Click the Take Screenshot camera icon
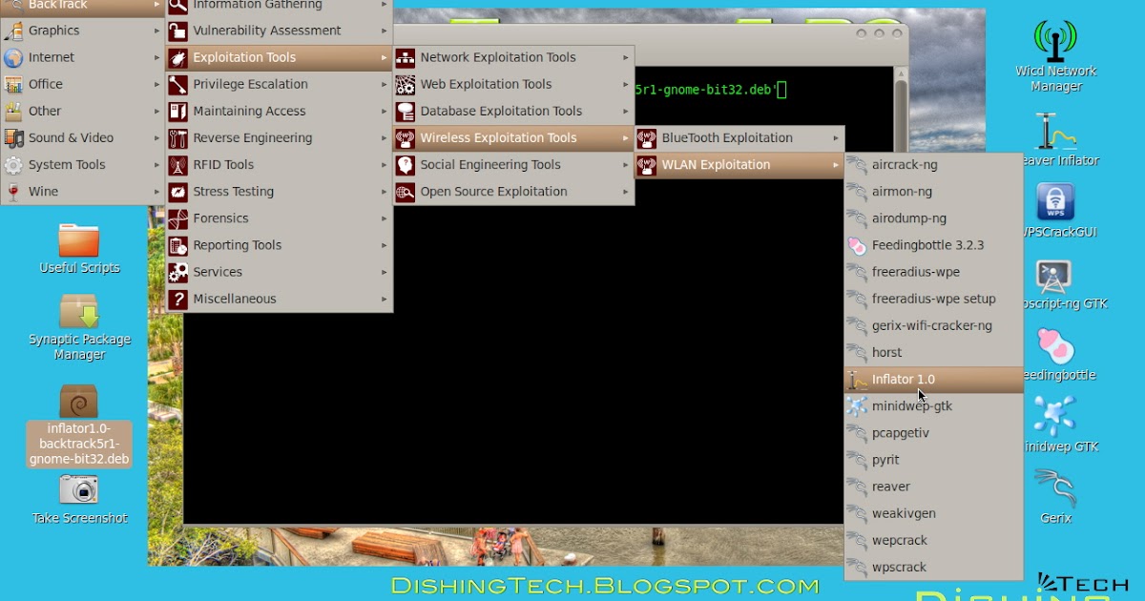 [x=79, y=489]
